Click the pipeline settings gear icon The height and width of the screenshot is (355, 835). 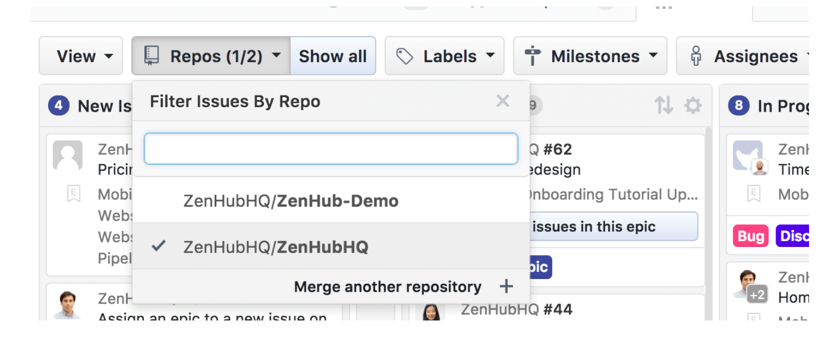point(693,106)
